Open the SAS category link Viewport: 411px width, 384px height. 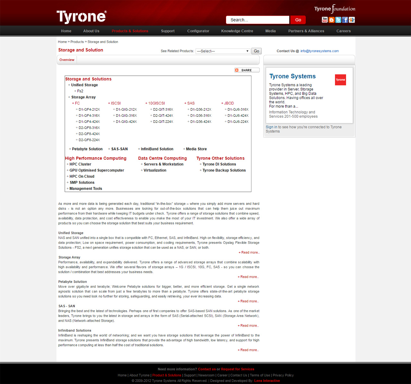[191, 103]
